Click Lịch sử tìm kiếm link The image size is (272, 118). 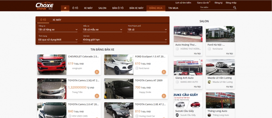click(183, 3)
